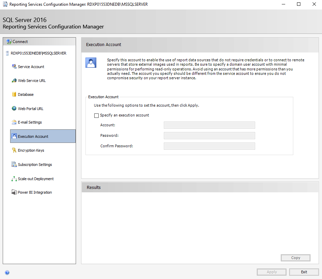Click the Account input field
This screenshot has width=322, height=279.
[209, 125]
